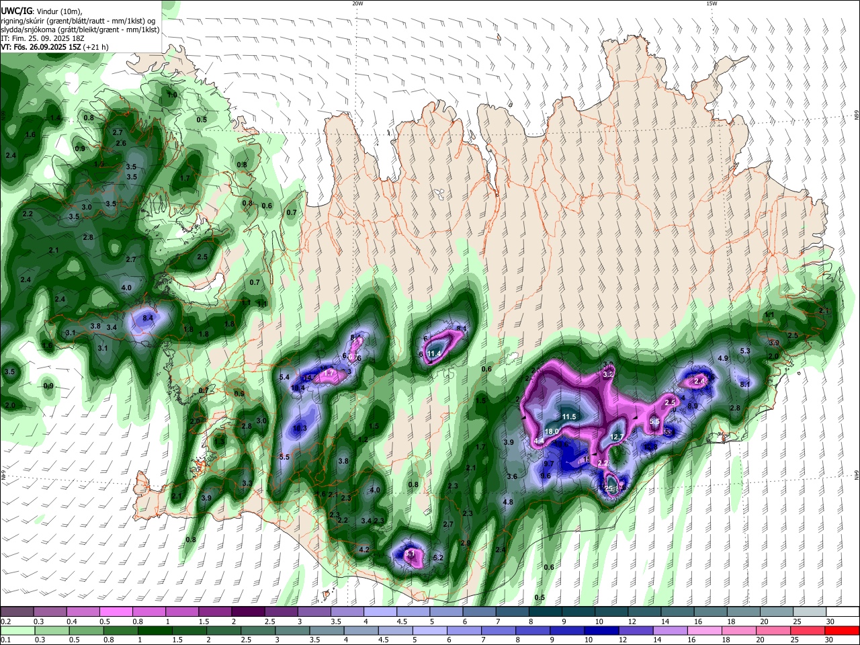Pick the palest green swatch labeled 0.1

point(17,631)
